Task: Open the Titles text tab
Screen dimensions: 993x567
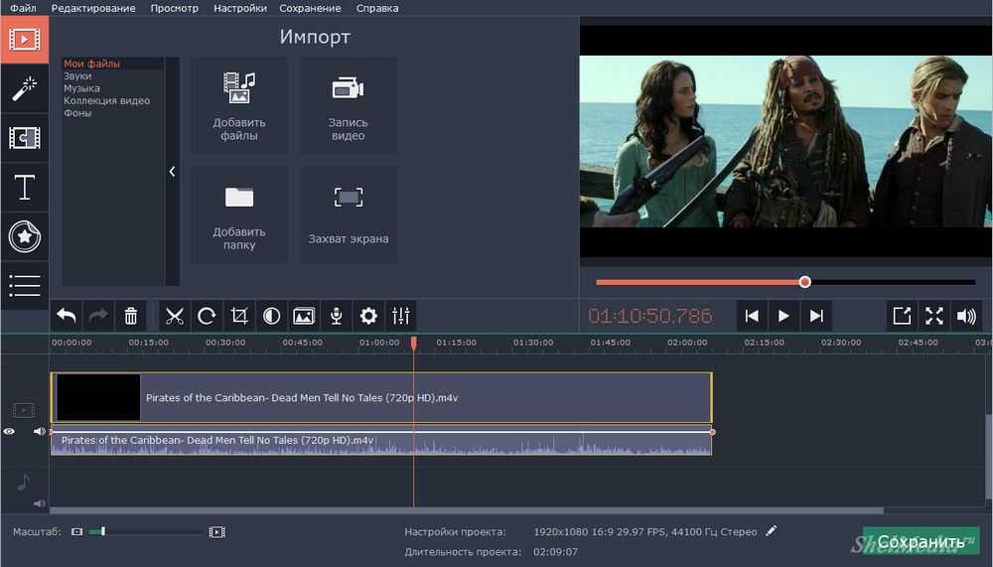Action: [x=24, y=187]
